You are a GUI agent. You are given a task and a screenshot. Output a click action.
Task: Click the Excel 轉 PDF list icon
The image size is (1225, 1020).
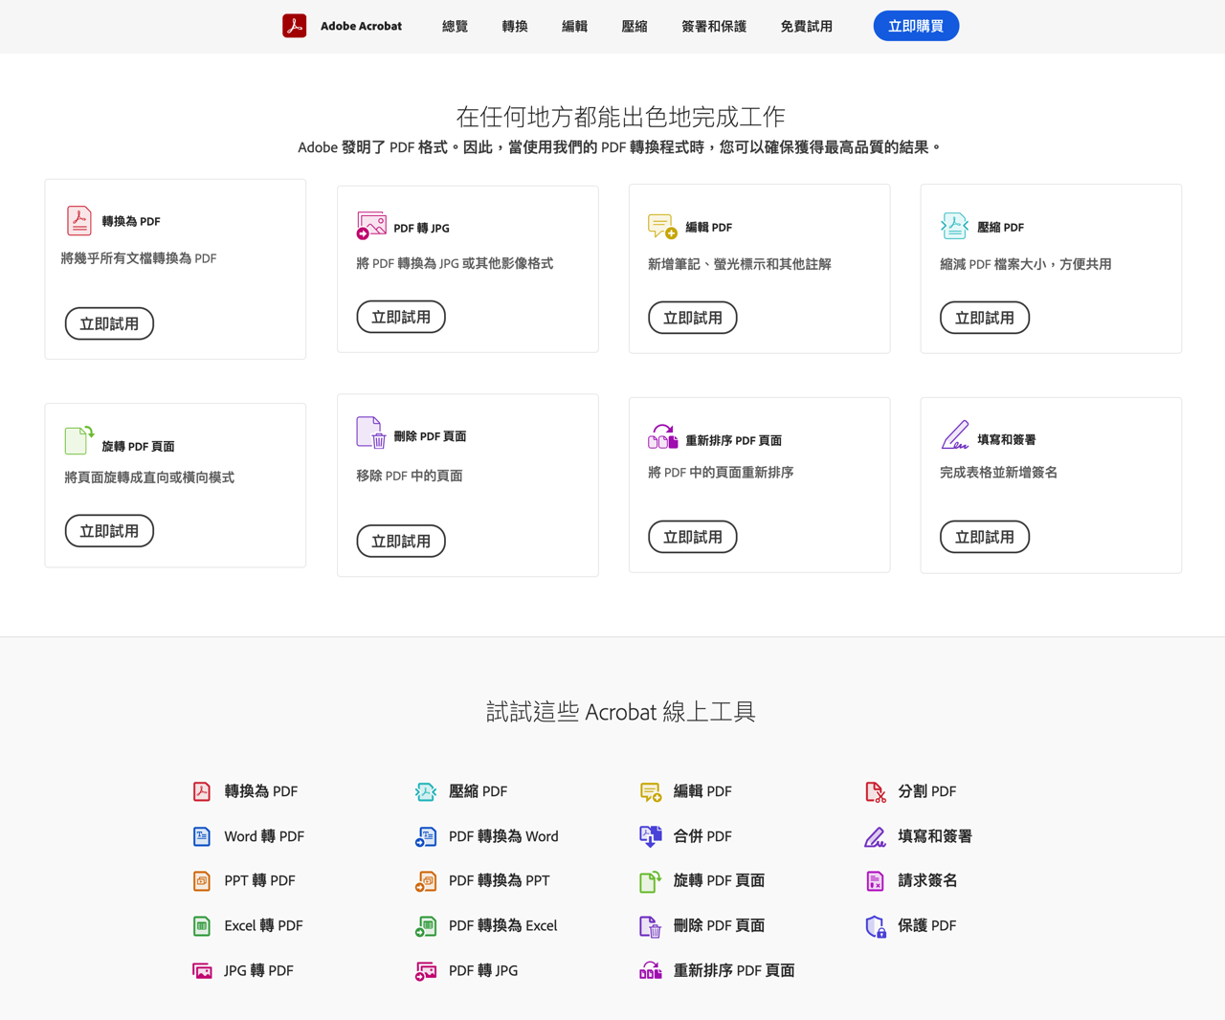coord(202,925)
